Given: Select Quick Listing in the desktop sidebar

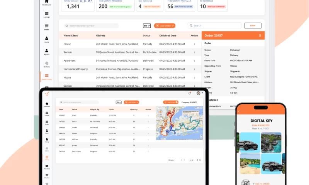Looking at the screenshot, I should coord(47,77).
